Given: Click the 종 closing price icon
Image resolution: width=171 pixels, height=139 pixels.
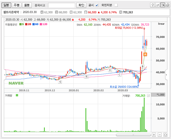Looking at the screenshot, I should coord(86,12).
